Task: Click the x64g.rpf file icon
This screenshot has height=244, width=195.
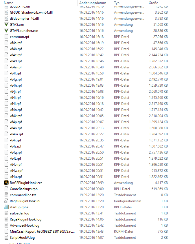Action: [x=6, y=79]
